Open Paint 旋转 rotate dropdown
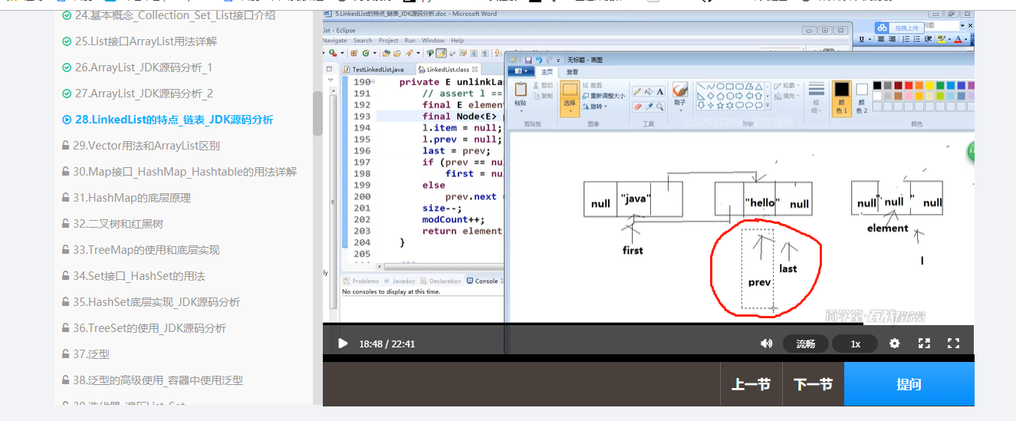This screenshot has width=1016, height=421. point(596,107)
